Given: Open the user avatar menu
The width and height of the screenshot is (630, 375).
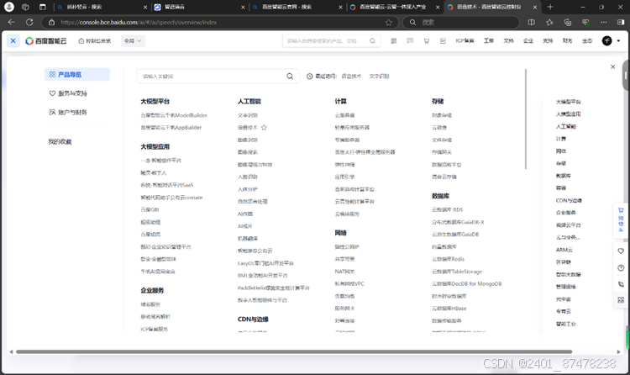Looking at the screenshot, I should 606,40.
